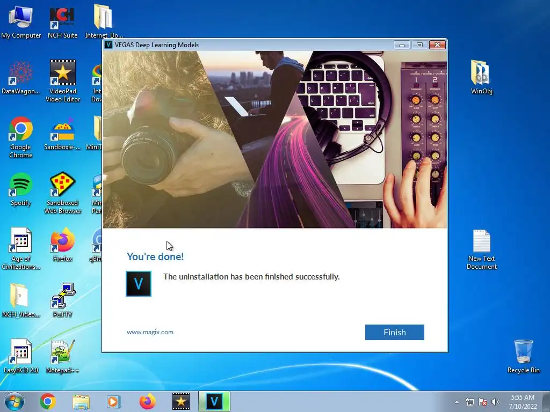Open VideoPad star icon in taskbar

tap(180, 401)
